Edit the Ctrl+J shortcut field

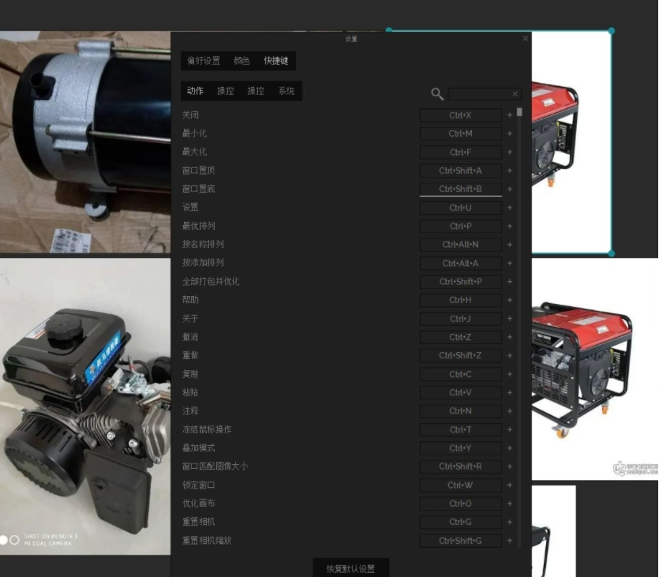click(461, 319)
